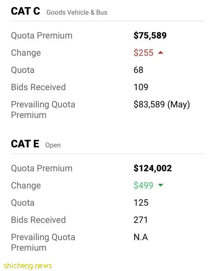This screenshot has height=271, width=216.
Task: Click the $124,002 quota premium value
Action: (x=153, y=168)
